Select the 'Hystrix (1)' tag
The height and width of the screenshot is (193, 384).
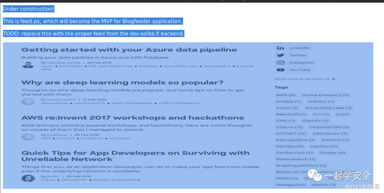(323, 184)
